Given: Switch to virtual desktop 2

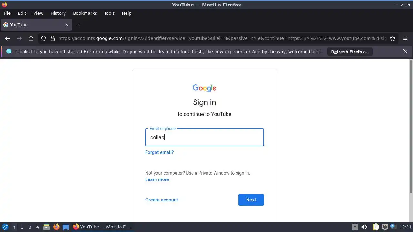Looking at the screenshot, I should tap(22, 227).
